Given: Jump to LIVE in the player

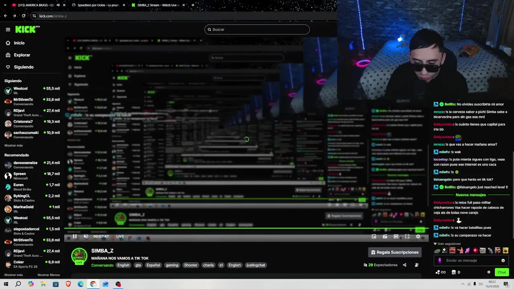Looking at the screenshot, I should 120,236.
